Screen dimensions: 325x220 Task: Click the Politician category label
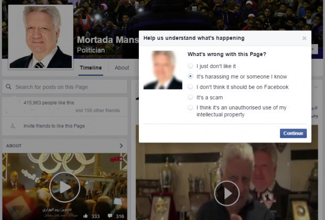[x=91, y=50]
